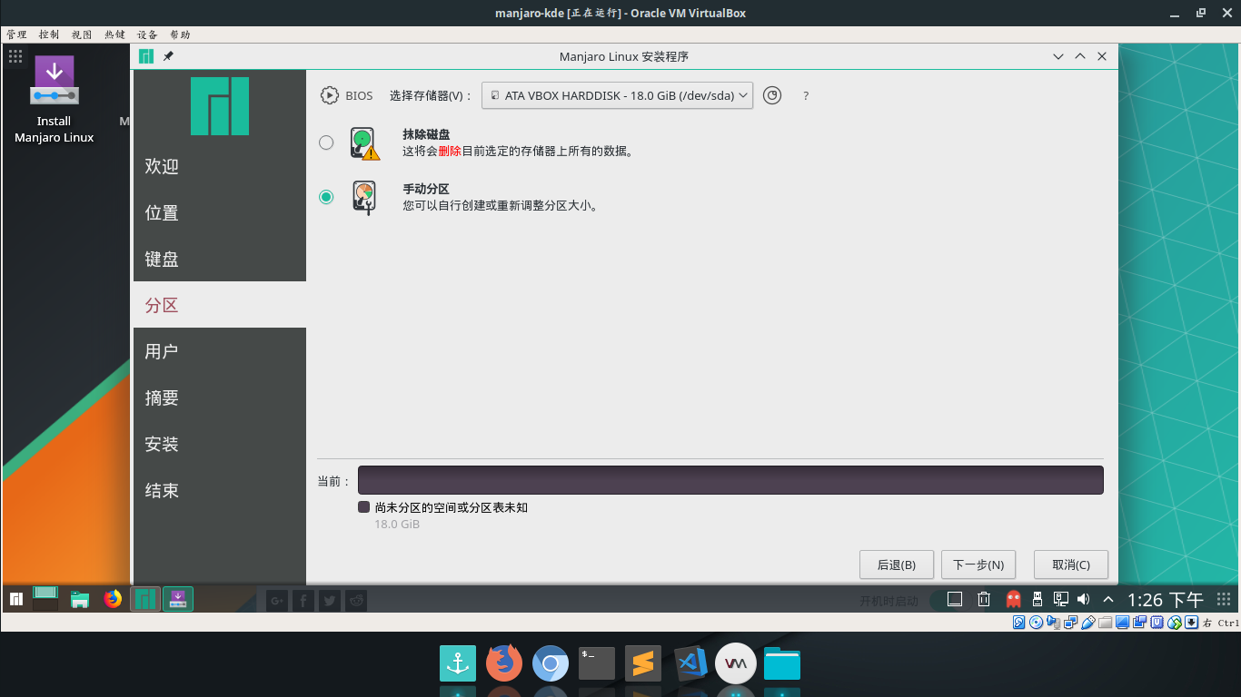Open the 热键 menu in VirtualBox
The width and height of the screenshot is (1241, 697).
point(114,34)
